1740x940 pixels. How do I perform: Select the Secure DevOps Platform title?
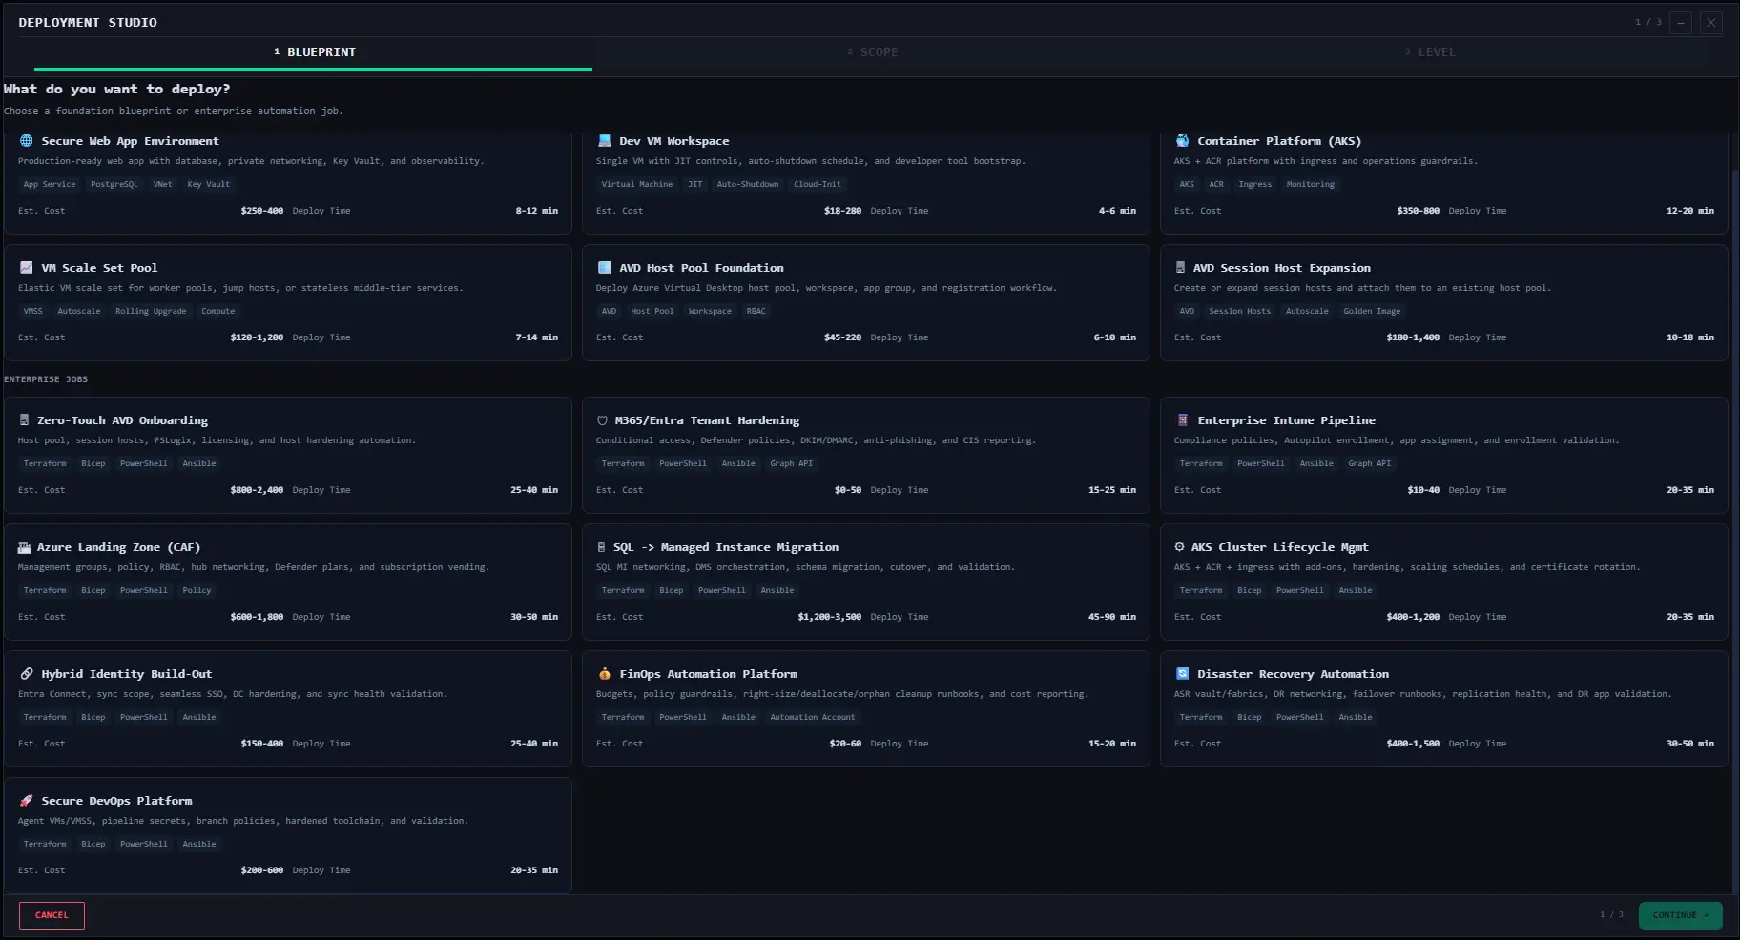coord(116,801)
